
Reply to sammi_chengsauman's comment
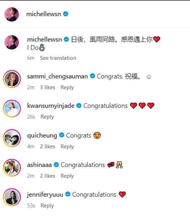tap(67, 87)
